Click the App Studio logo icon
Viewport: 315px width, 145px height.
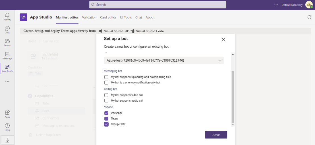24,17
